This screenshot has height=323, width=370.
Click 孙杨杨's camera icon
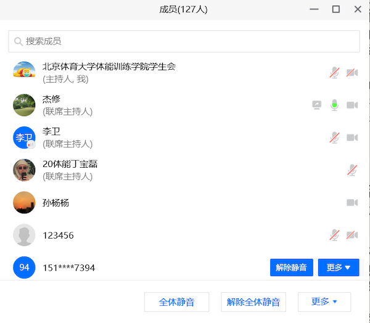click(352, 202)
